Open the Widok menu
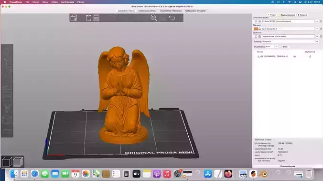Viewport: 323px width, 181px height. click(54, 2)
